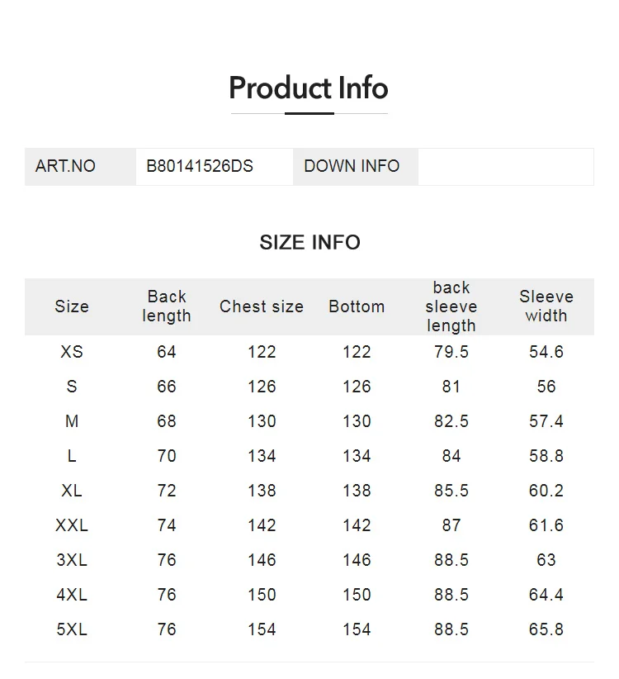The width and height of the screenshot is (619, 679).
Task: Select the Chest size column header
Action: [262, 306]
